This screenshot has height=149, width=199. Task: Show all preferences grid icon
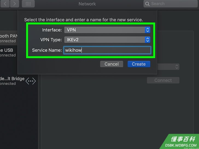[28, 4]
